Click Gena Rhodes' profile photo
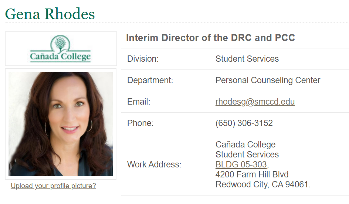The image size is (349, 204). pyautogui.click(x=61, y=124)
